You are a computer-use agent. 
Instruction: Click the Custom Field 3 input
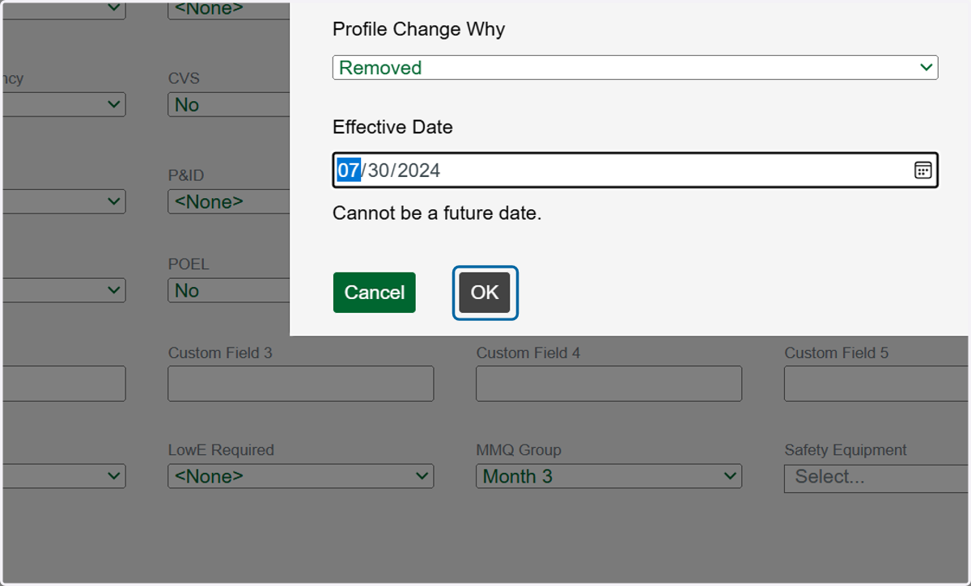click(x=301, y=384)
